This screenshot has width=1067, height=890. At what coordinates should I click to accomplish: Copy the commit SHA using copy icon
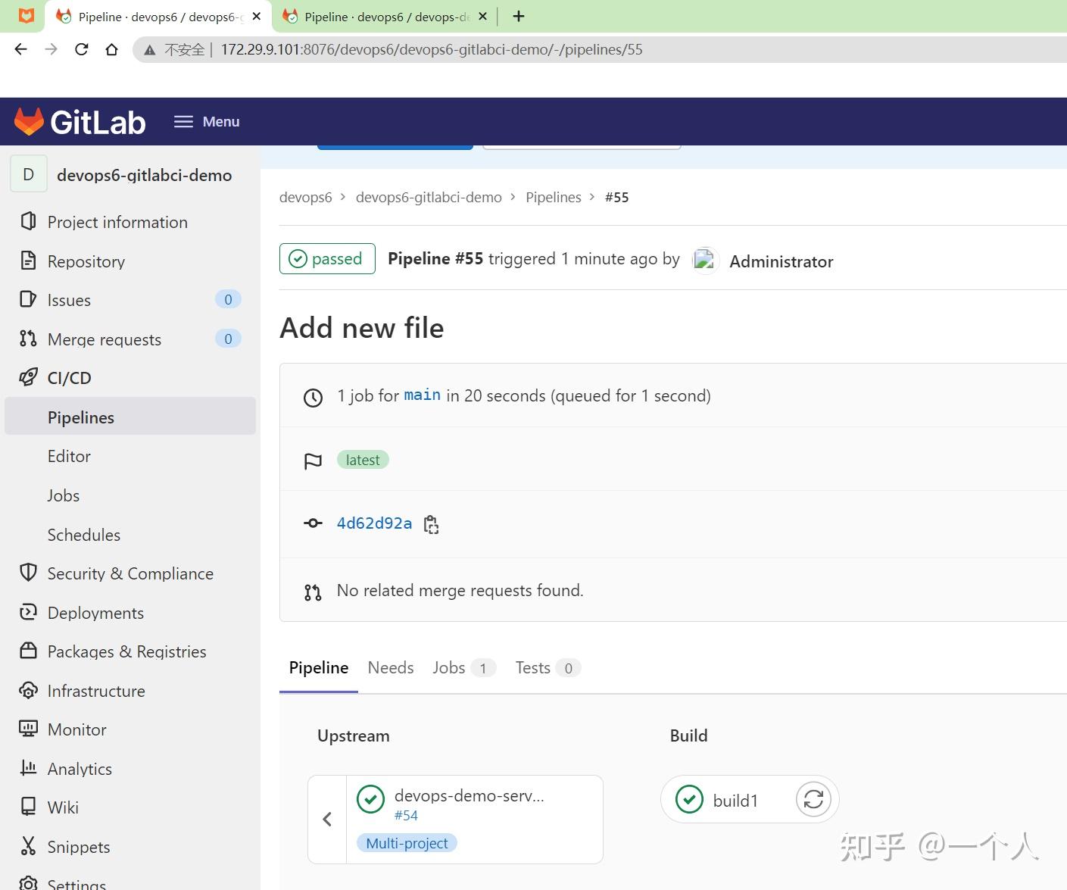click(x=431, y=523)
